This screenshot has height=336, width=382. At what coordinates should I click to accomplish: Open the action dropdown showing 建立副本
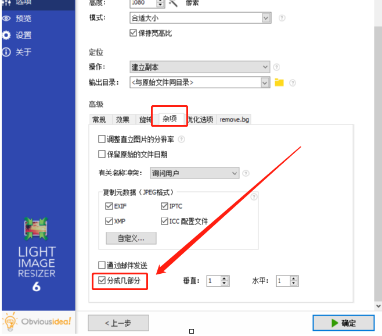(x=200, y=67)
